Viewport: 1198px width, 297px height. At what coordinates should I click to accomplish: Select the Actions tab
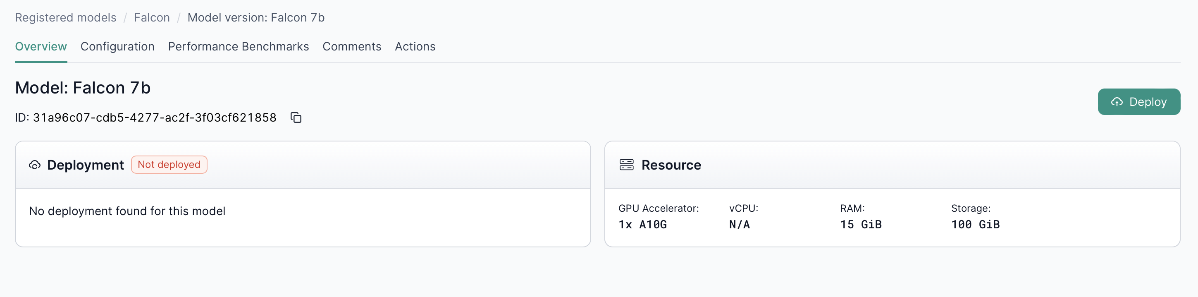point(415,47)
